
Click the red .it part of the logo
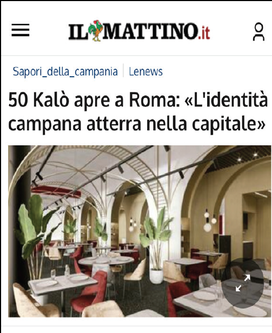204,33
